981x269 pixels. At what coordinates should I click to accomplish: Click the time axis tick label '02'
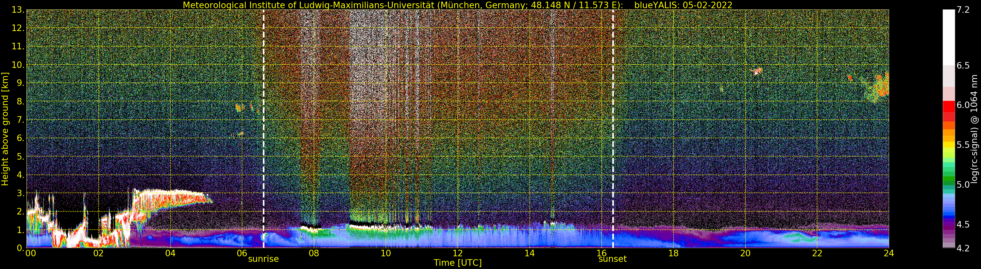tap(98, 253)
